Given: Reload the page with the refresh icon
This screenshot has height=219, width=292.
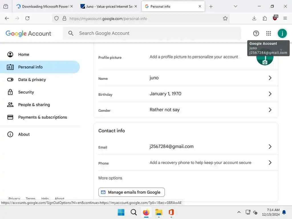Looking at the screenshot, I should [x=27, y=18].
